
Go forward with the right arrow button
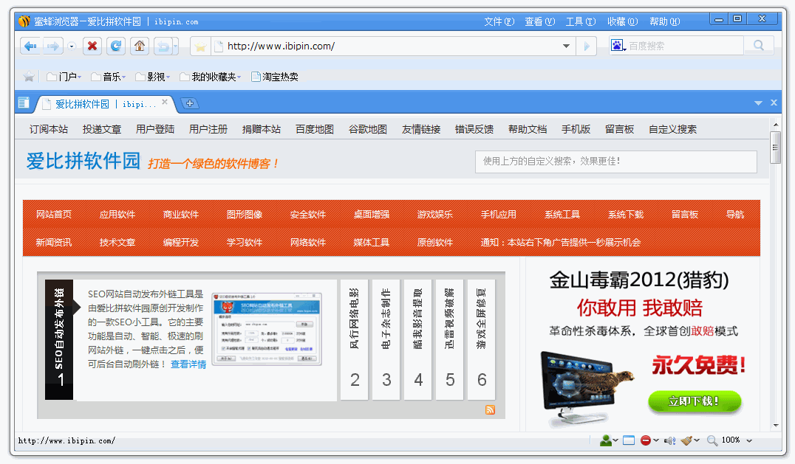click(x=52, y=46)
